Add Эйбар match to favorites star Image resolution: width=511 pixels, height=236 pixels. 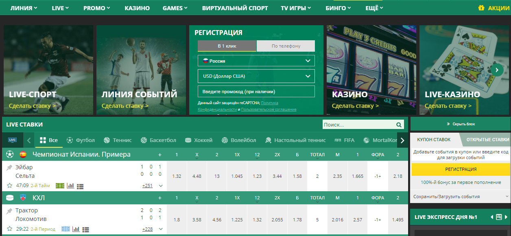(x=9, y=186)
